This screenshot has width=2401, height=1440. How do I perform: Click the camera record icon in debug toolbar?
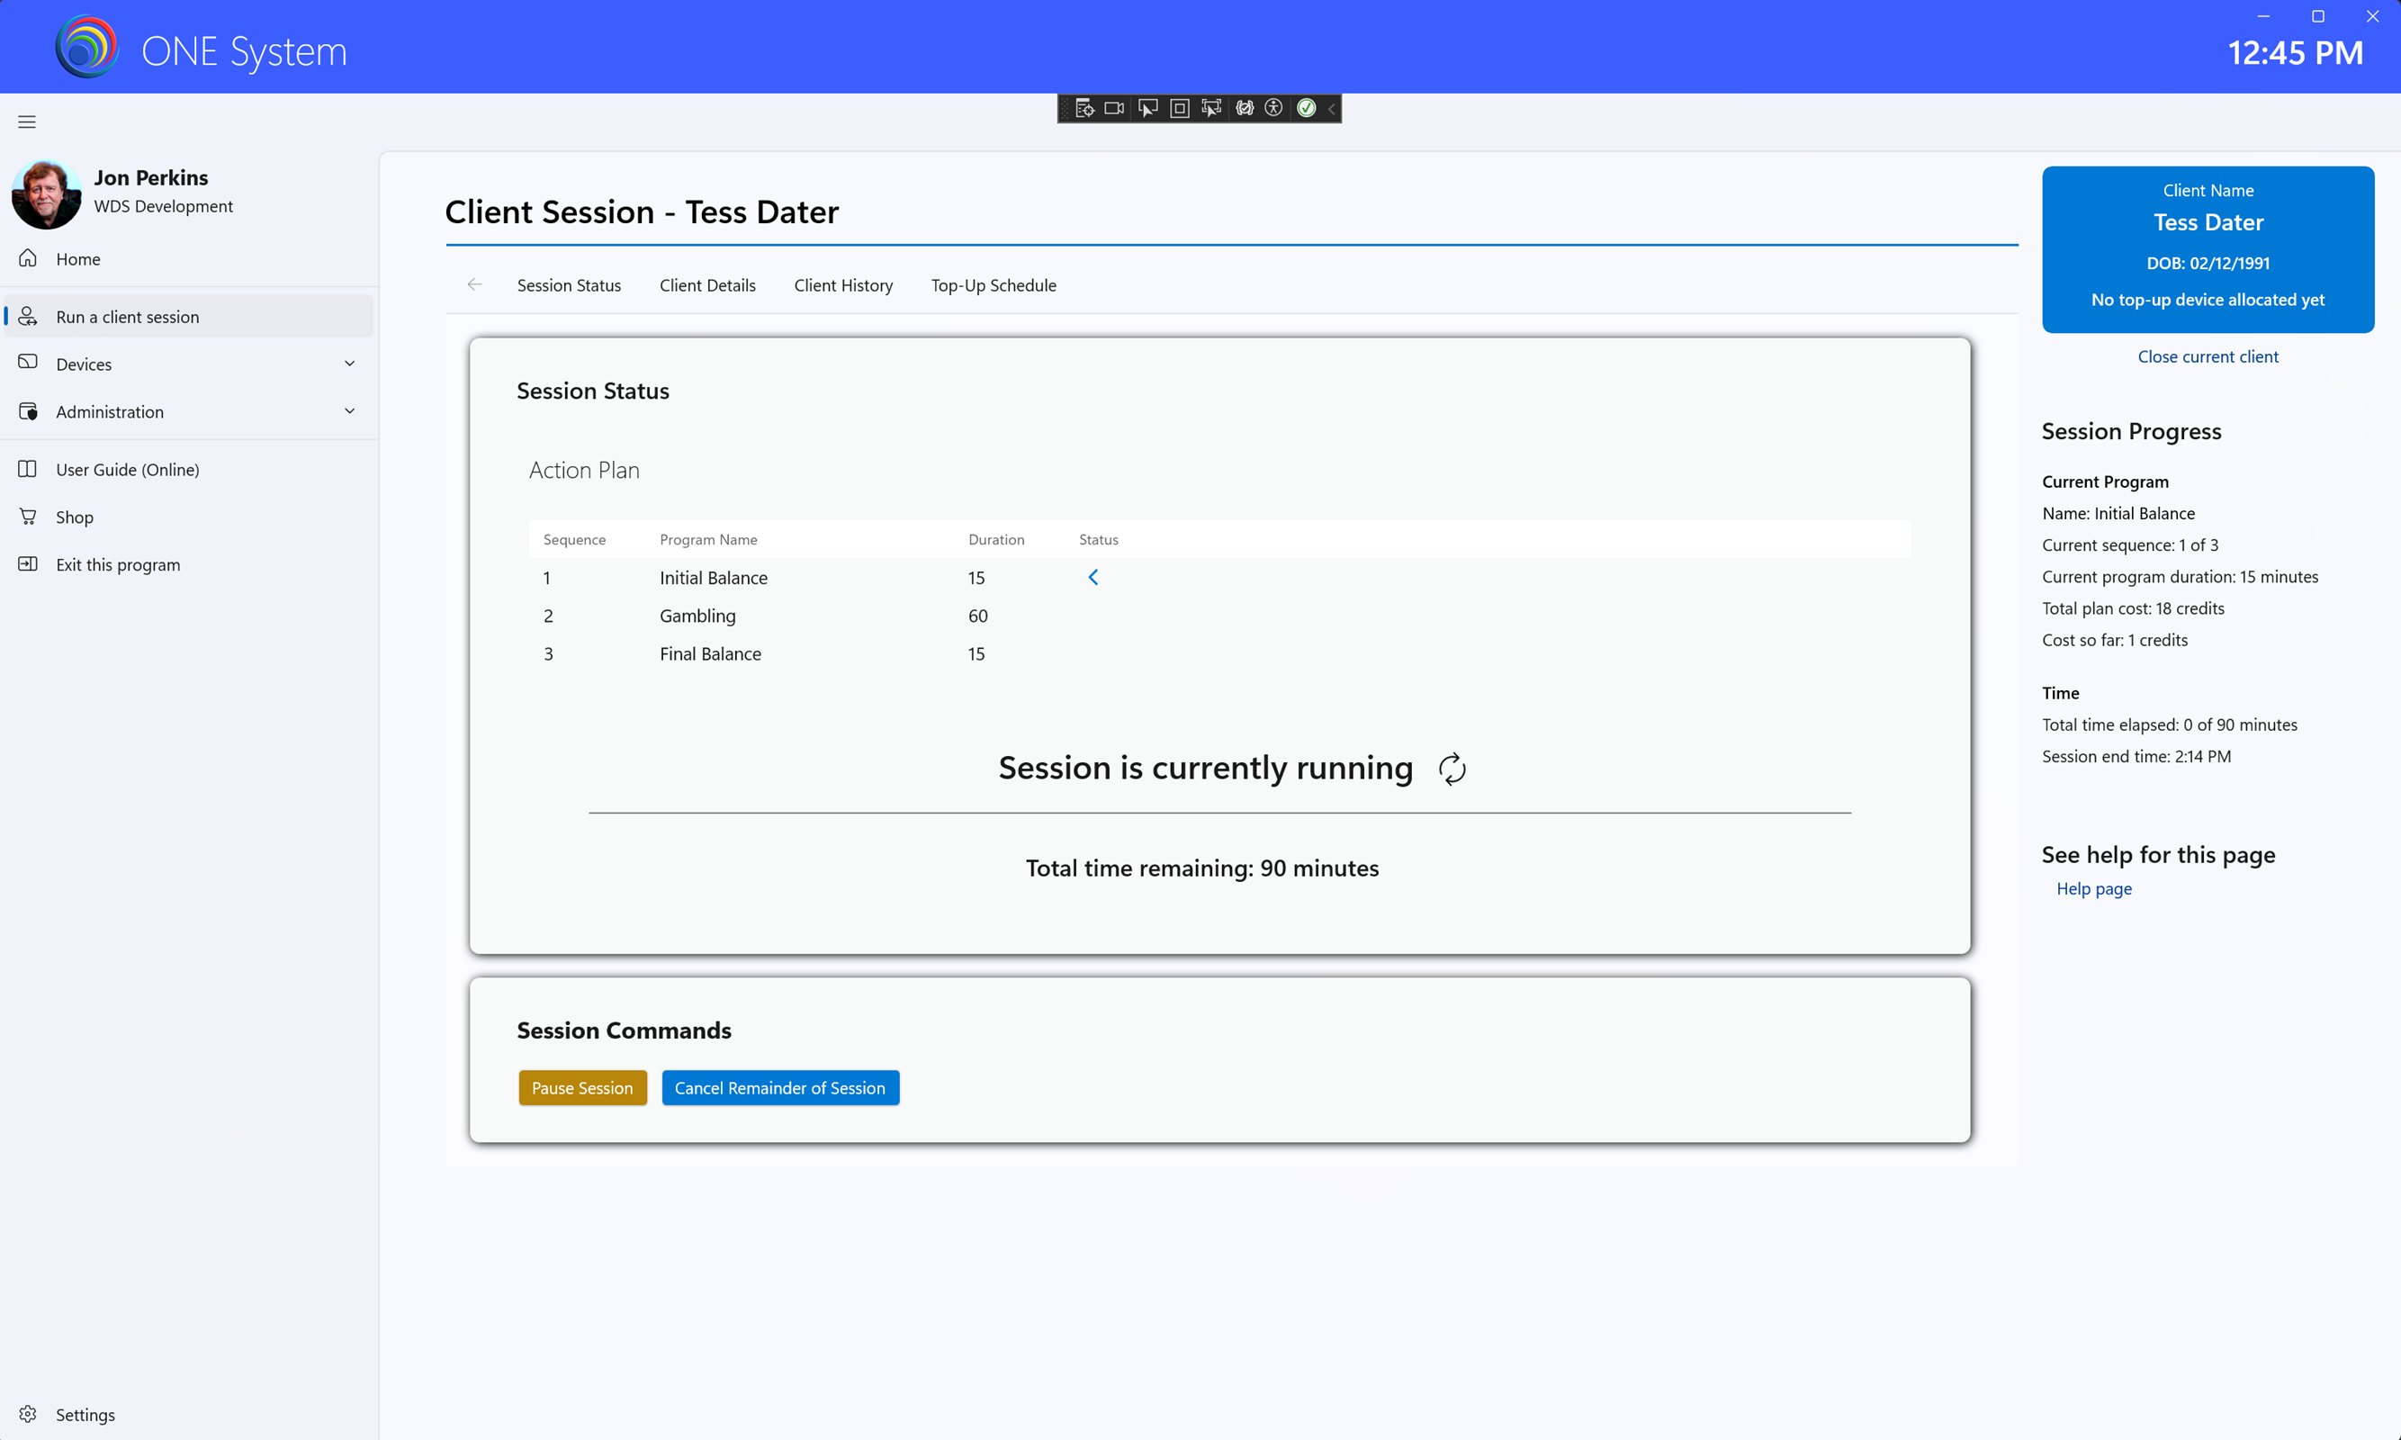(1115, 108)
